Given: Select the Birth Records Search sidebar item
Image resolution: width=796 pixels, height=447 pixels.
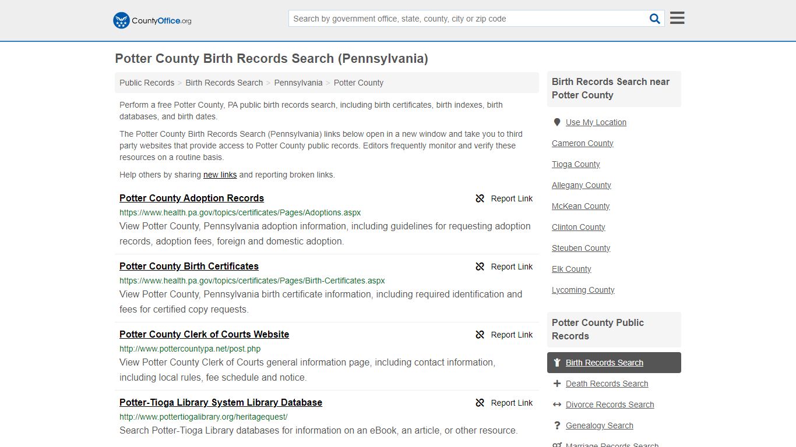Looking at the screenshot, I should pos(614,363).
